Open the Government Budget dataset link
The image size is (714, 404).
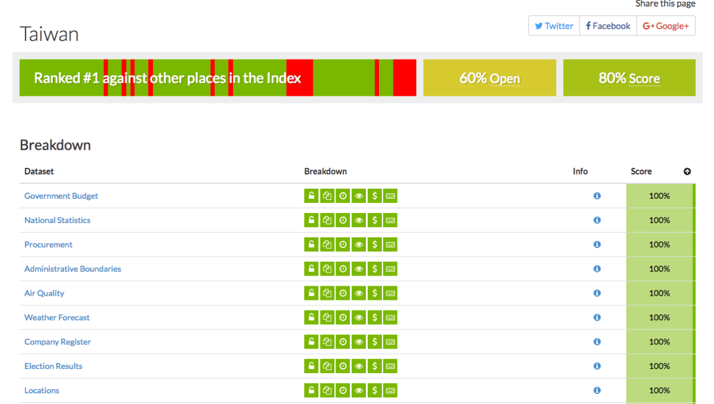[61, 196]
